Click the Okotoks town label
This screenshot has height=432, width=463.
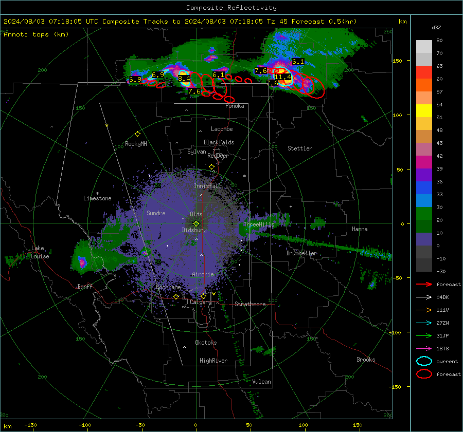click(x=206, y=343)
